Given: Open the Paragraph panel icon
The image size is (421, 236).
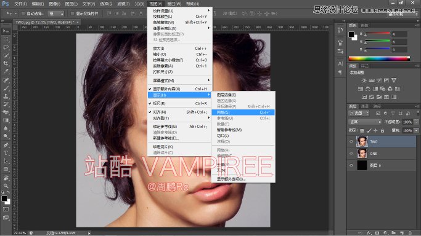Looking at the screenshot, I should (340, 73).
